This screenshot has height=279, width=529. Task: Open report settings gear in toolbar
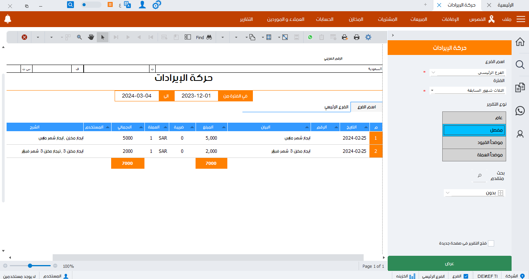[x=368, y=37]
